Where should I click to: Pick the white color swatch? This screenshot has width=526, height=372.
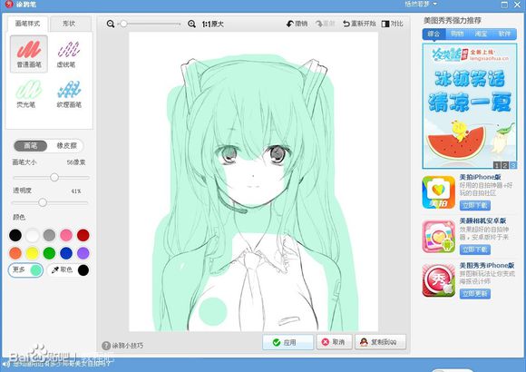33,235
